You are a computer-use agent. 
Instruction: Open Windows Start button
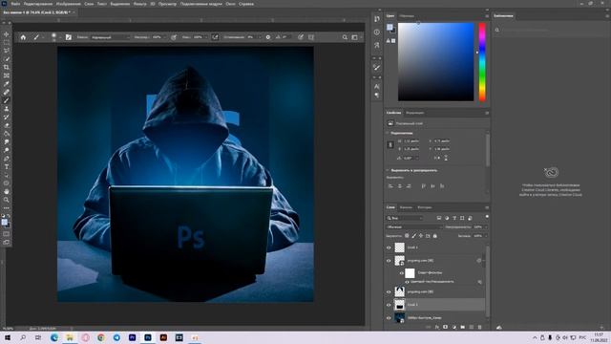tap(8, 337)
